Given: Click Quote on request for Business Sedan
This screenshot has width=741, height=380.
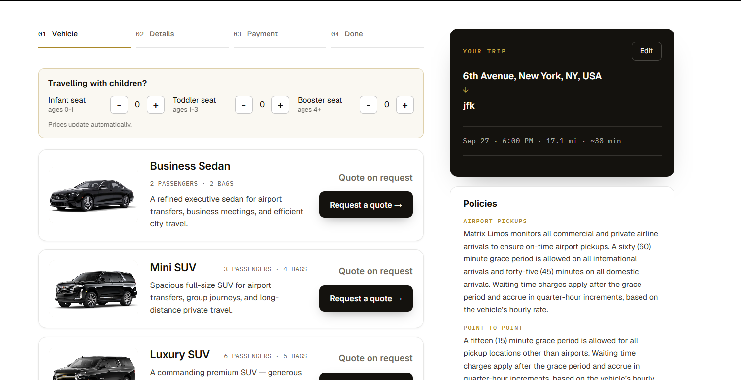Looking at the screenshot, I should click(376, 178).
